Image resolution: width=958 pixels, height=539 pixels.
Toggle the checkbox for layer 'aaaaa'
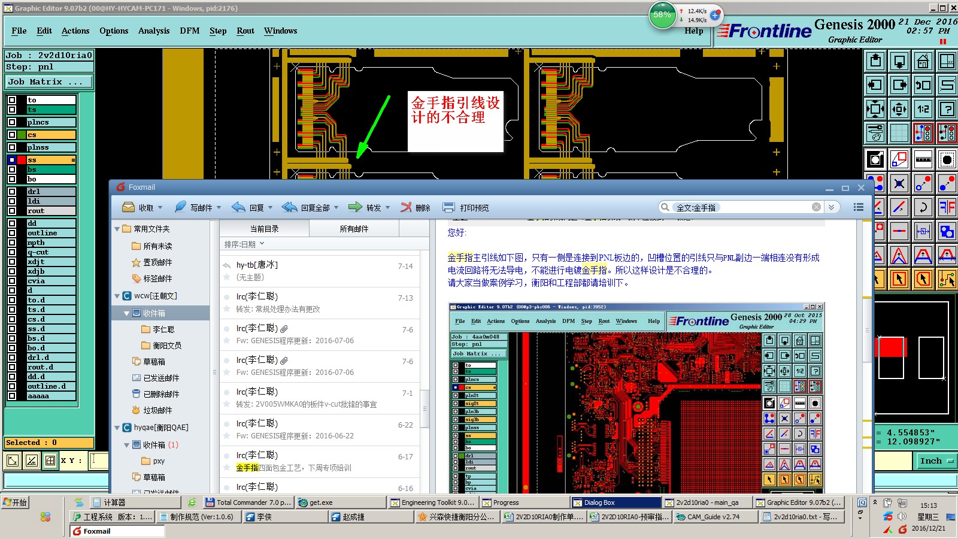coord(12,396)
